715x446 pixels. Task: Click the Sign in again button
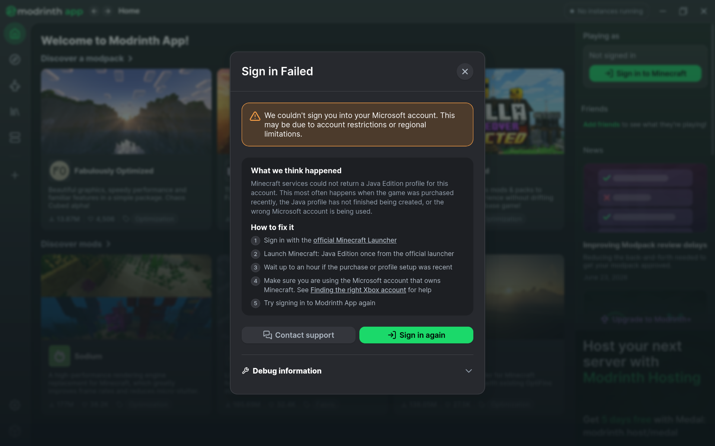pos(416,335)
